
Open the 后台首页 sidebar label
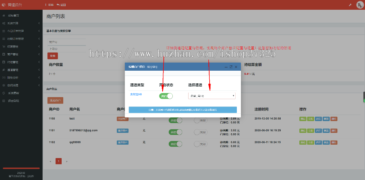coord(13,15)
